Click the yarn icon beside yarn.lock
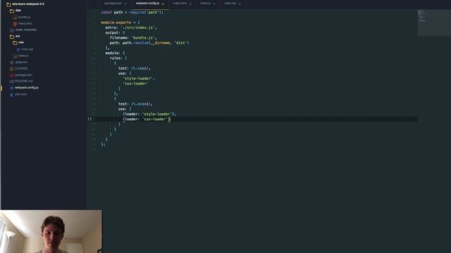This screenshot has height=253, width=451. tap(12, 94)
